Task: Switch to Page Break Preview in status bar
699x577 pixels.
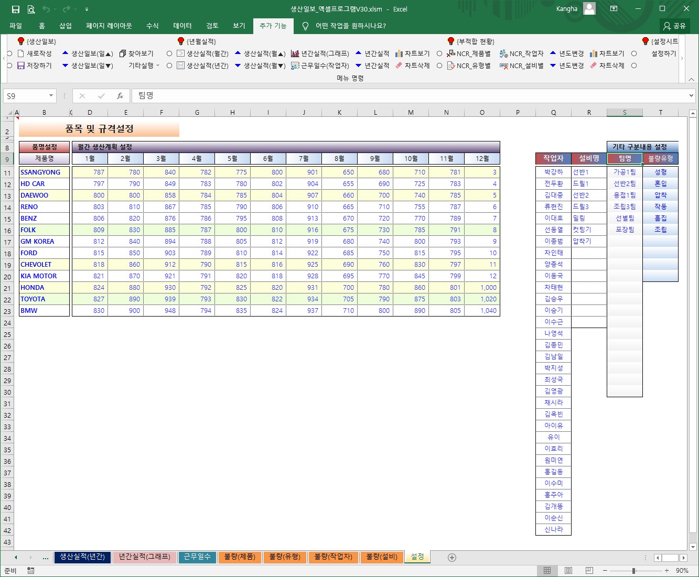Action: tap(589, 570)
